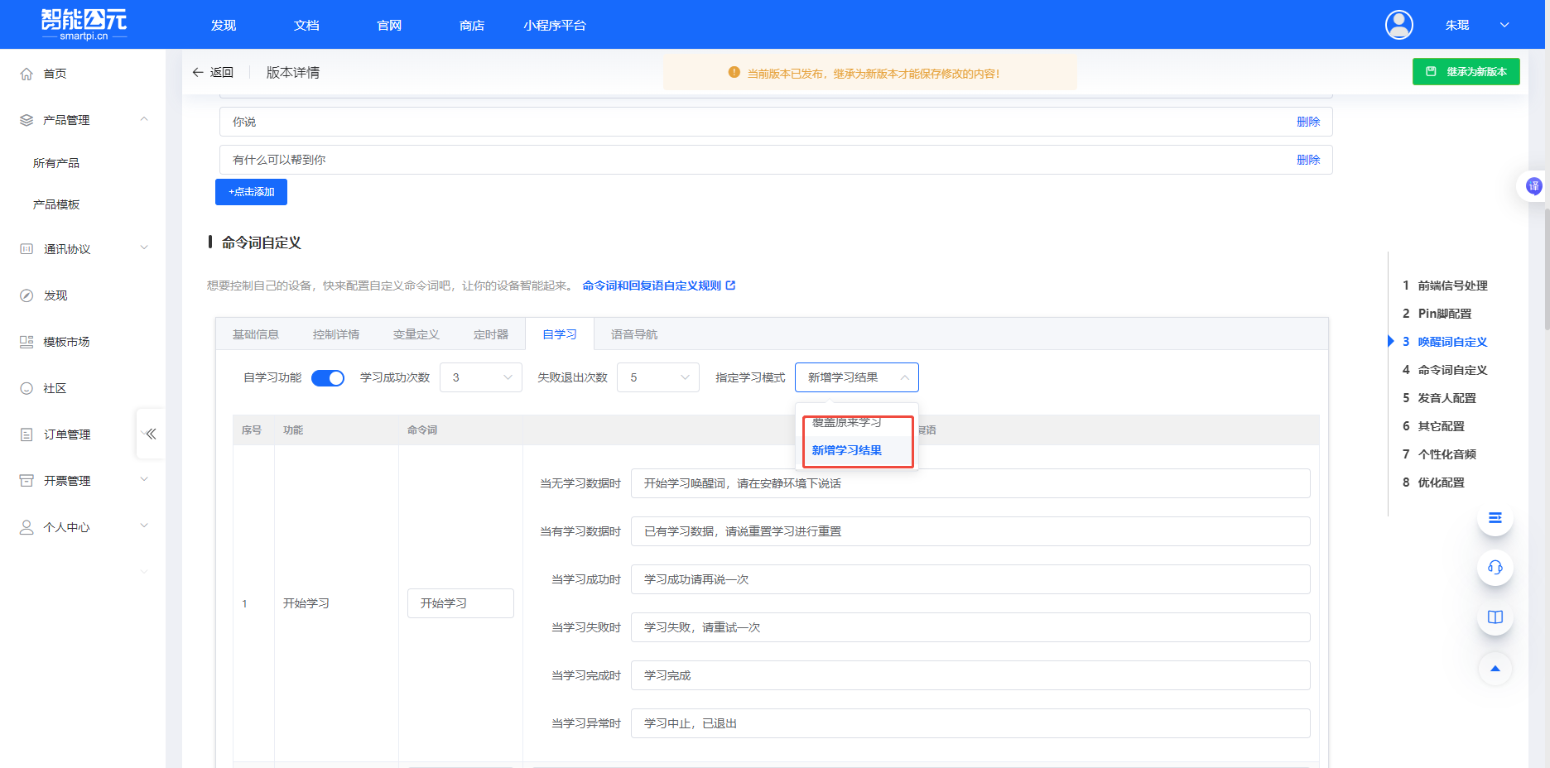Open the 个人中心 person icon
1550x768 pixels.
[26, 526]
